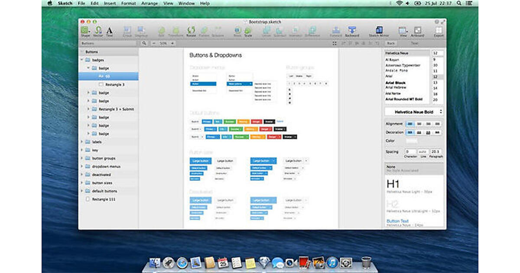This screenshot has height=273, width=520.
Task: Select the Text tool
Action: [x=110, y=30]
